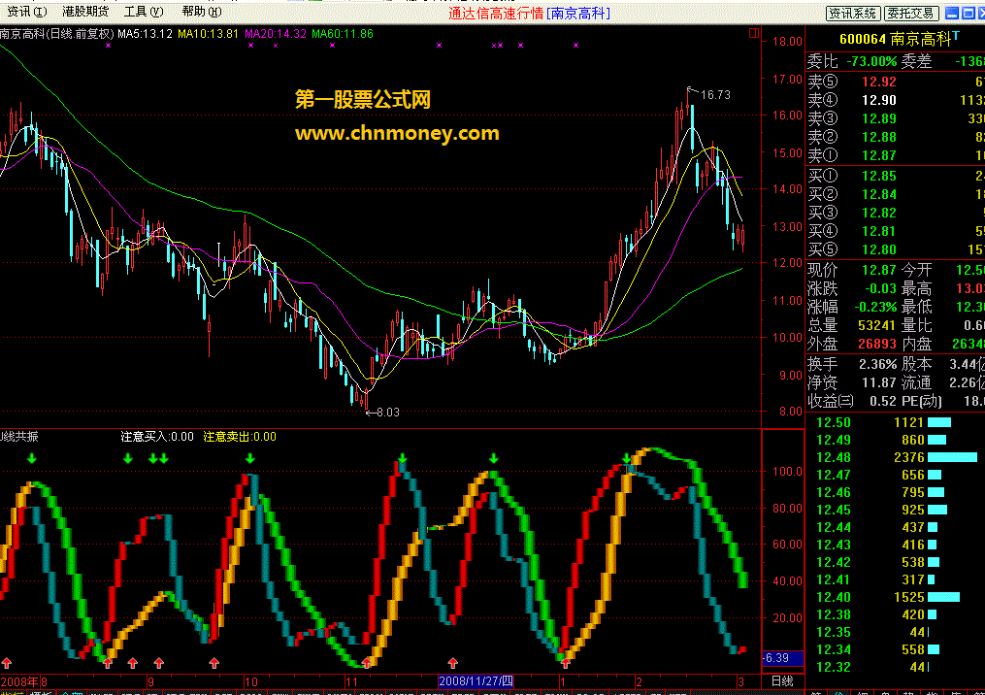Select the MA5:13.12 indicator label

coord(146,33)
